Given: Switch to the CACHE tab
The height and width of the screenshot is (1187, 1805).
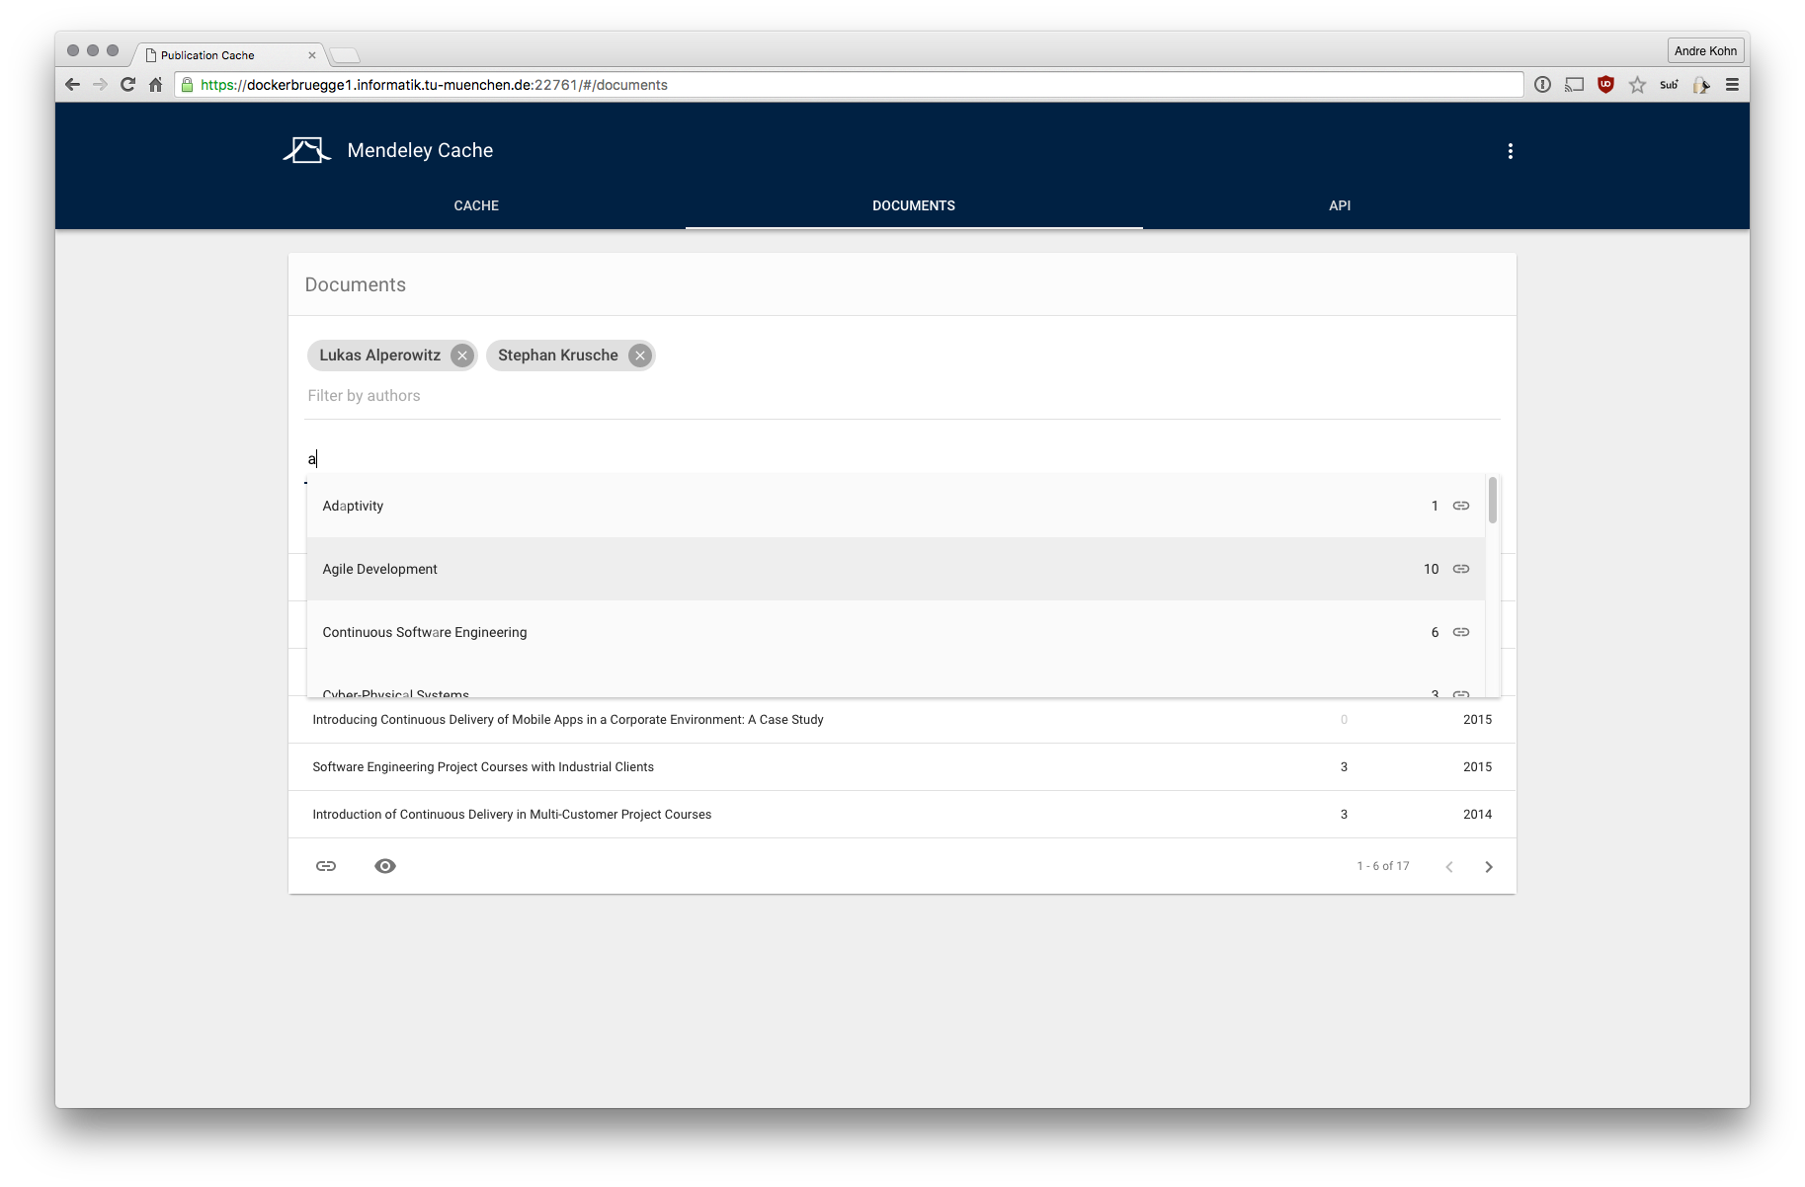Looking at the screenshot, I should pos(476,205).
